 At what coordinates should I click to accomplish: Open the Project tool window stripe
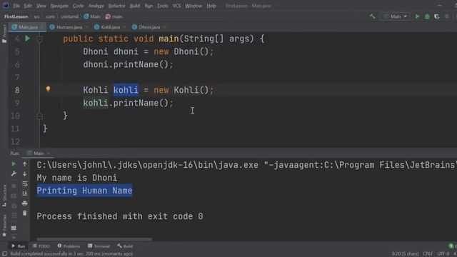click(4, 34)
